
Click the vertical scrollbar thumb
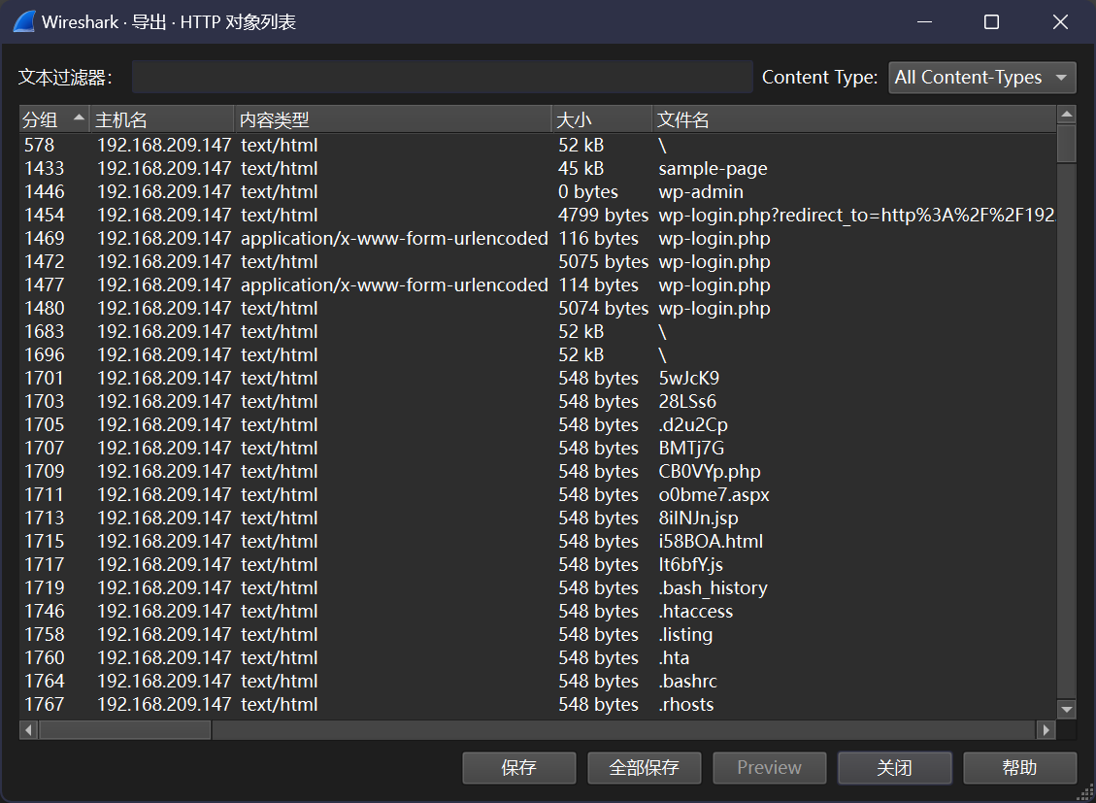click(1067, 144)
